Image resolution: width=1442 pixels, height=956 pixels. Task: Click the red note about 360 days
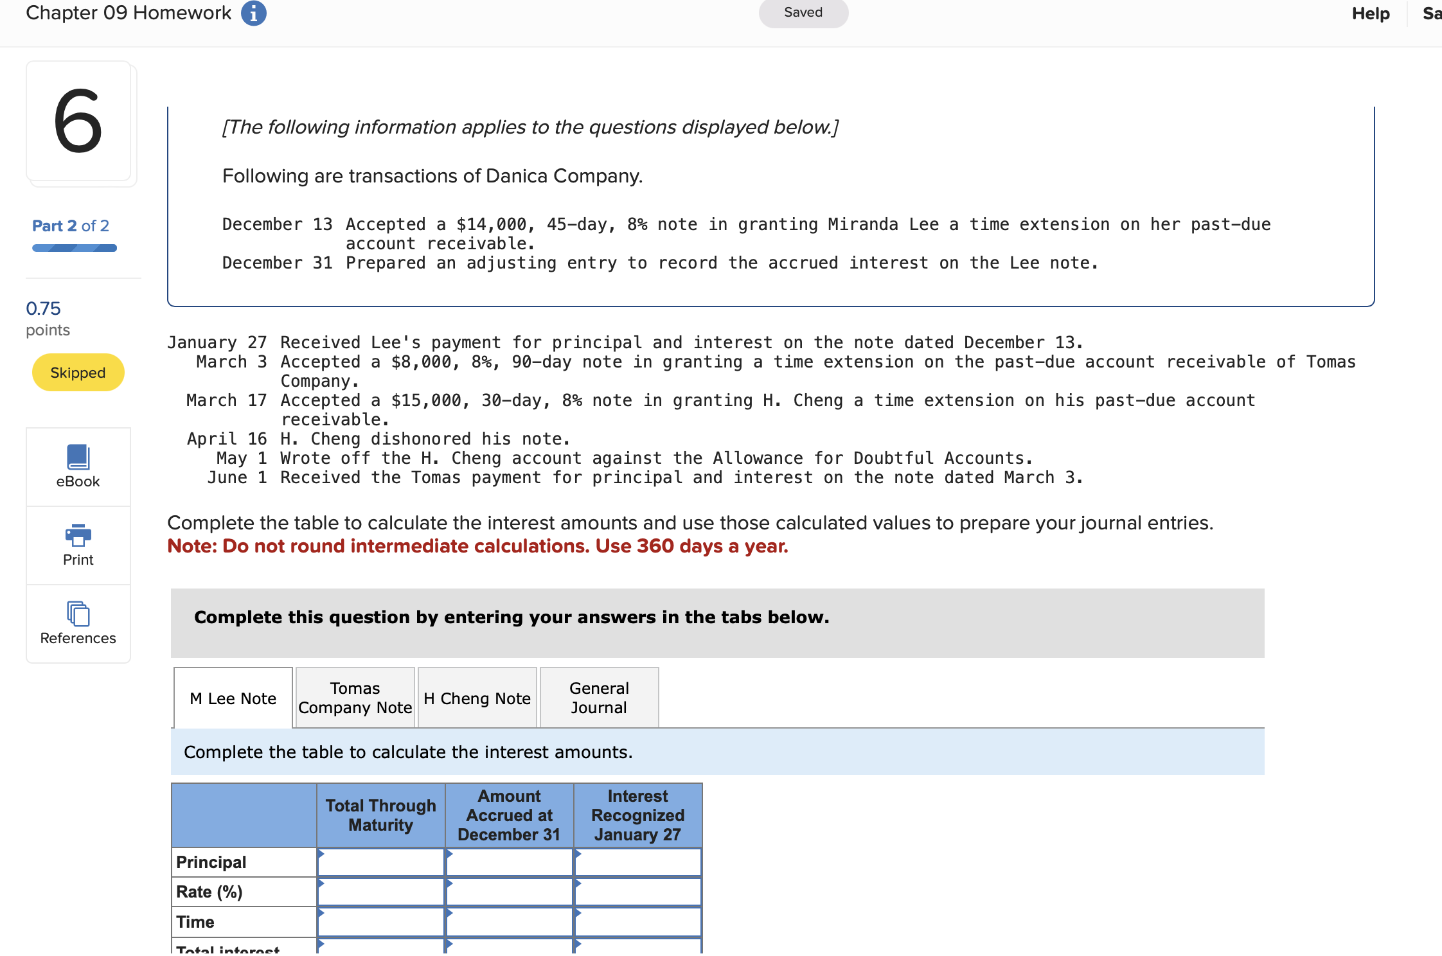coord(477,546)
